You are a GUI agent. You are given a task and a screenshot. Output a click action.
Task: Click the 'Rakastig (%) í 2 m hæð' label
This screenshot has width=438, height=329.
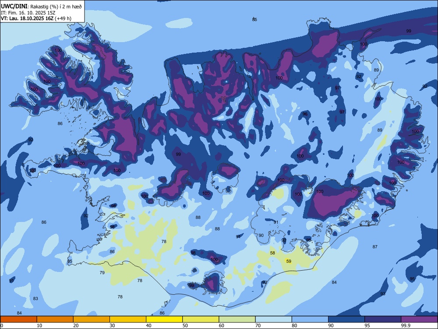(x=56, y=7)
